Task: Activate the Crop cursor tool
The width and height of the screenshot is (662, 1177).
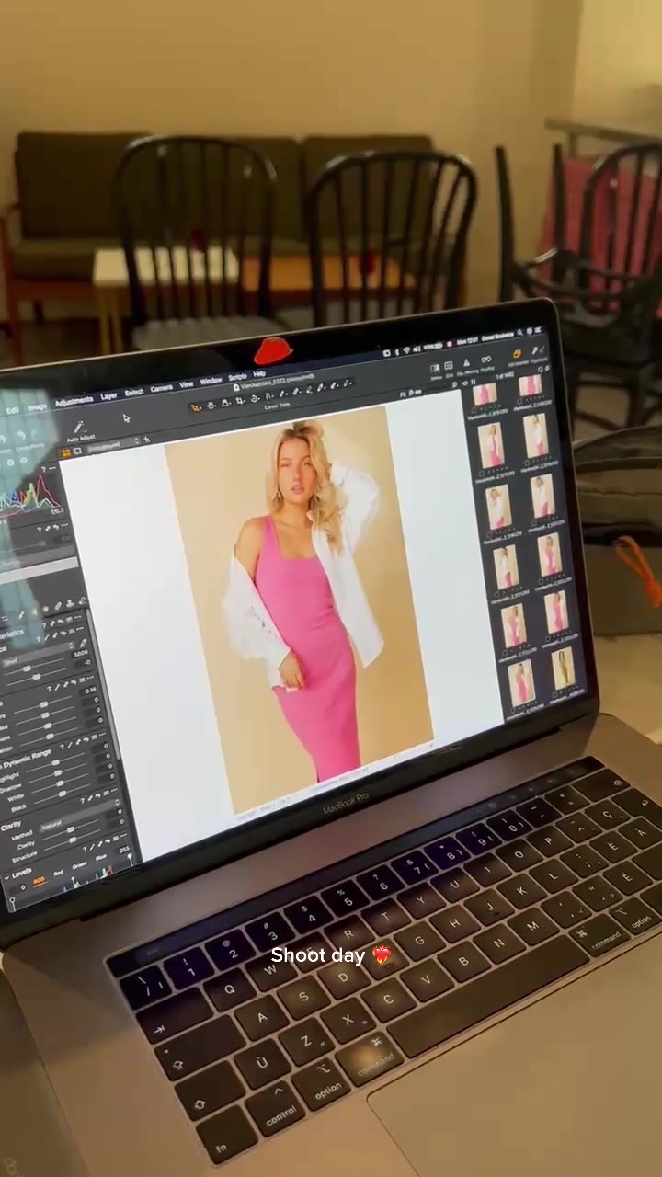Action: click(x=239, y=401)
